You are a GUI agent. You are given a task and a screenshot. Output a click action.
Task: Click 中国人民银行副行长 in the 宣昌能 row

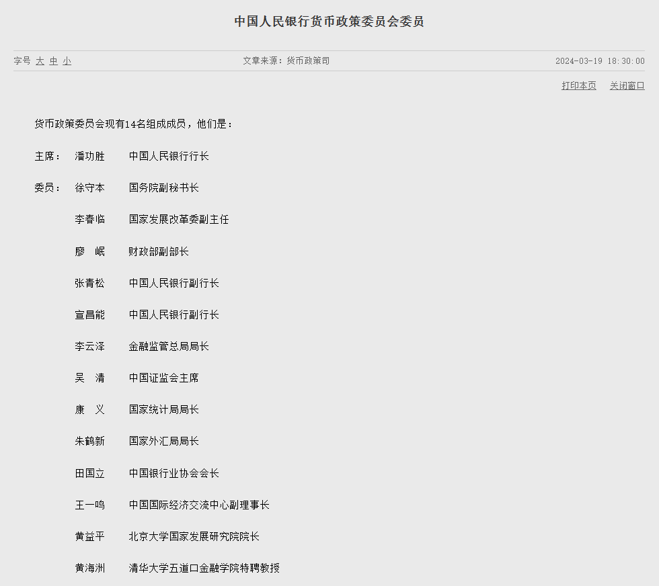[x=174, y=315]
